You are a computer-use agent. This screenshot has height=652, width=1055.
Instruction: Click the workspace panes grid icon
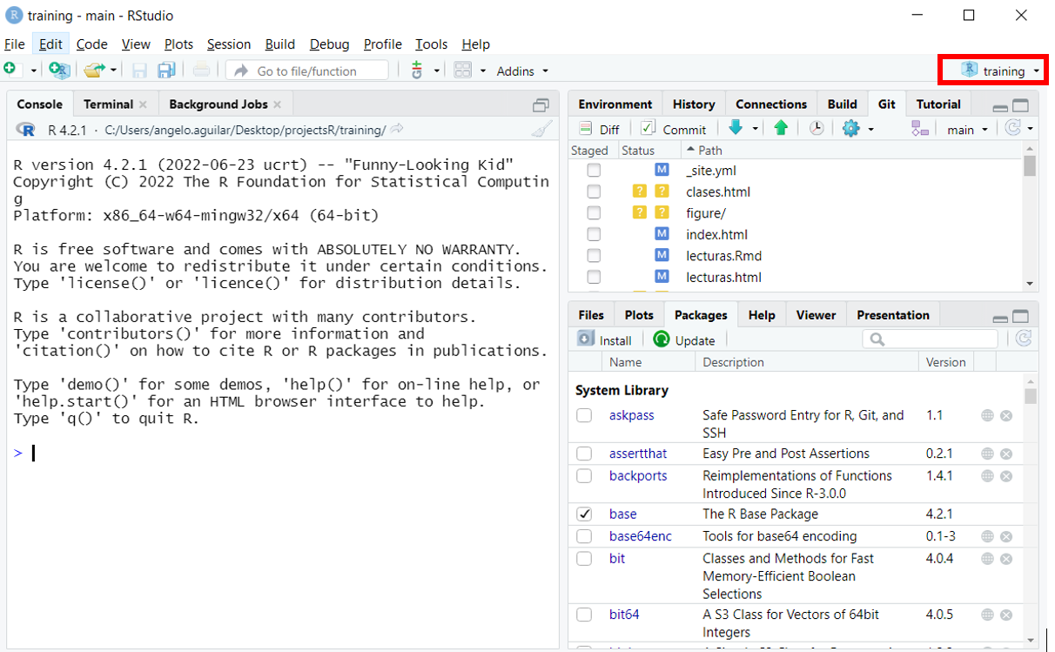[x=463, y=71]
